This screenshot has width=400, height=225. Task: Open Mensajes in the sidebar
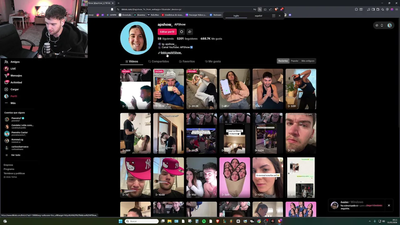coord(13,76)
